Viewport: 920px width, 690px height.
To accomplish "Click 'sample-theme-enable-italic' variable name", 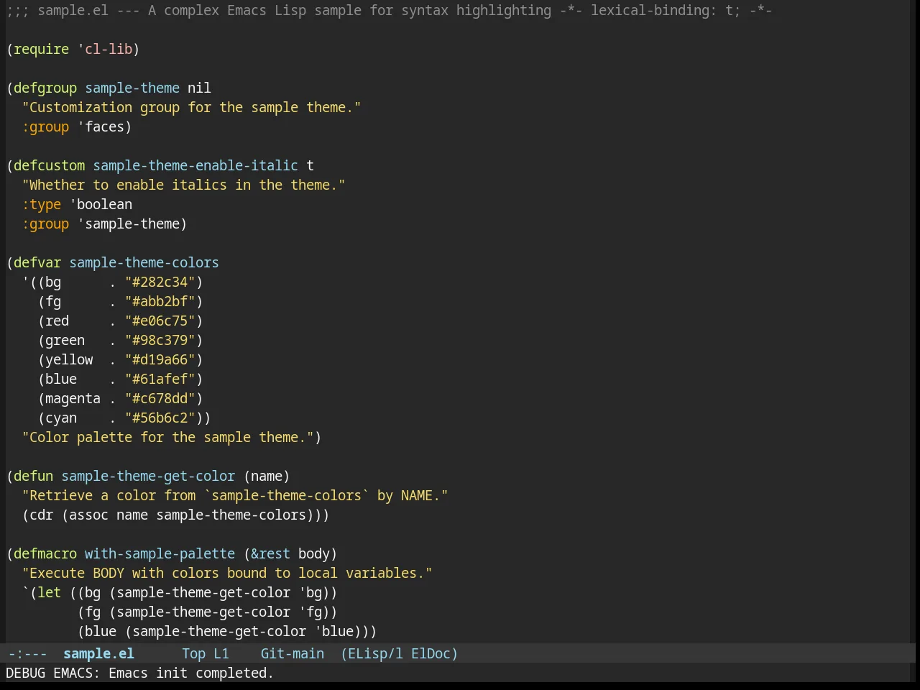I will point(195,165).
